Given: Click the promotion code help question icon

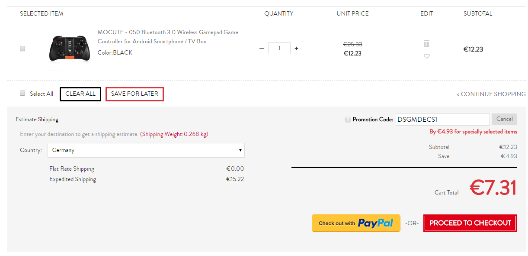Looking at the screenshot, I should click(348, 120).
